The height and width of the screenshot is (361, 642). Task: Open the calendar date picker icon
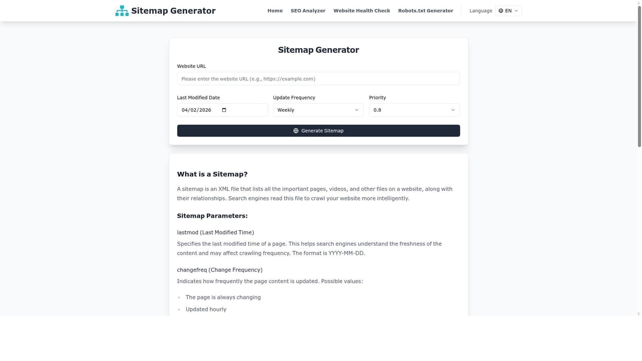(x=223, y=110)
